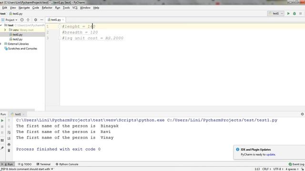305x171 pixels.
Task: Open the View menu
Action: tap(13, 8)
